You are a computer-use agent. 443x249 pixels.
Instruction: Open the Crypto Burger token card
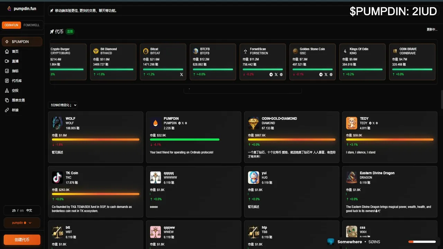point(68,62)
